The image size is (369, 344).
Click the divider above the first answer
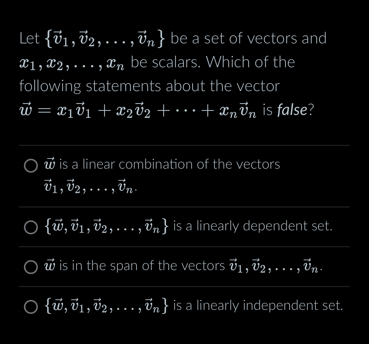[184, 145]
